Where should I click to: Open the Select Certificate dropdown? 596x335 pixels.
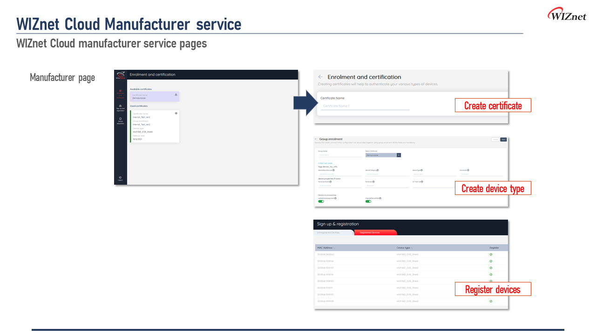pyautogui.click(x=383, y=155)
